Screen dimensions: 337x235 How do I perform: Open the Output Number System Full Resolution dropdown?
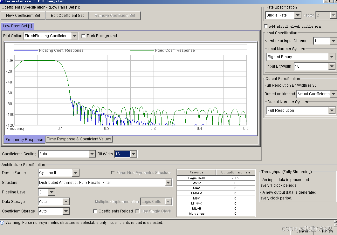(x=332, y=111)
